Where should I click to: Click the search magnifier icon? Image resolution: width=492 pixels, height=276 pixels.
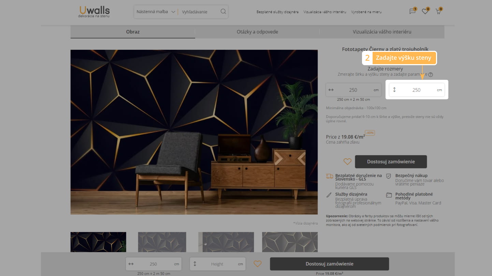[223, 12]
